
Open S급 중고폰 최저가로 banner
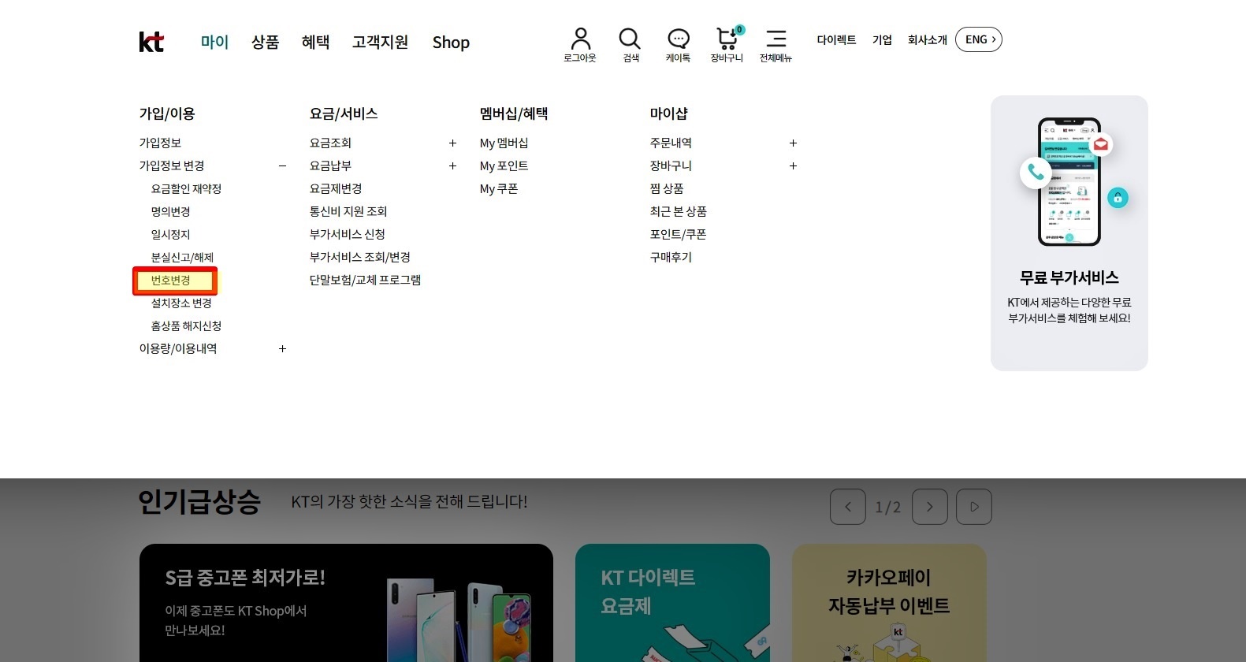pos(346,603)
